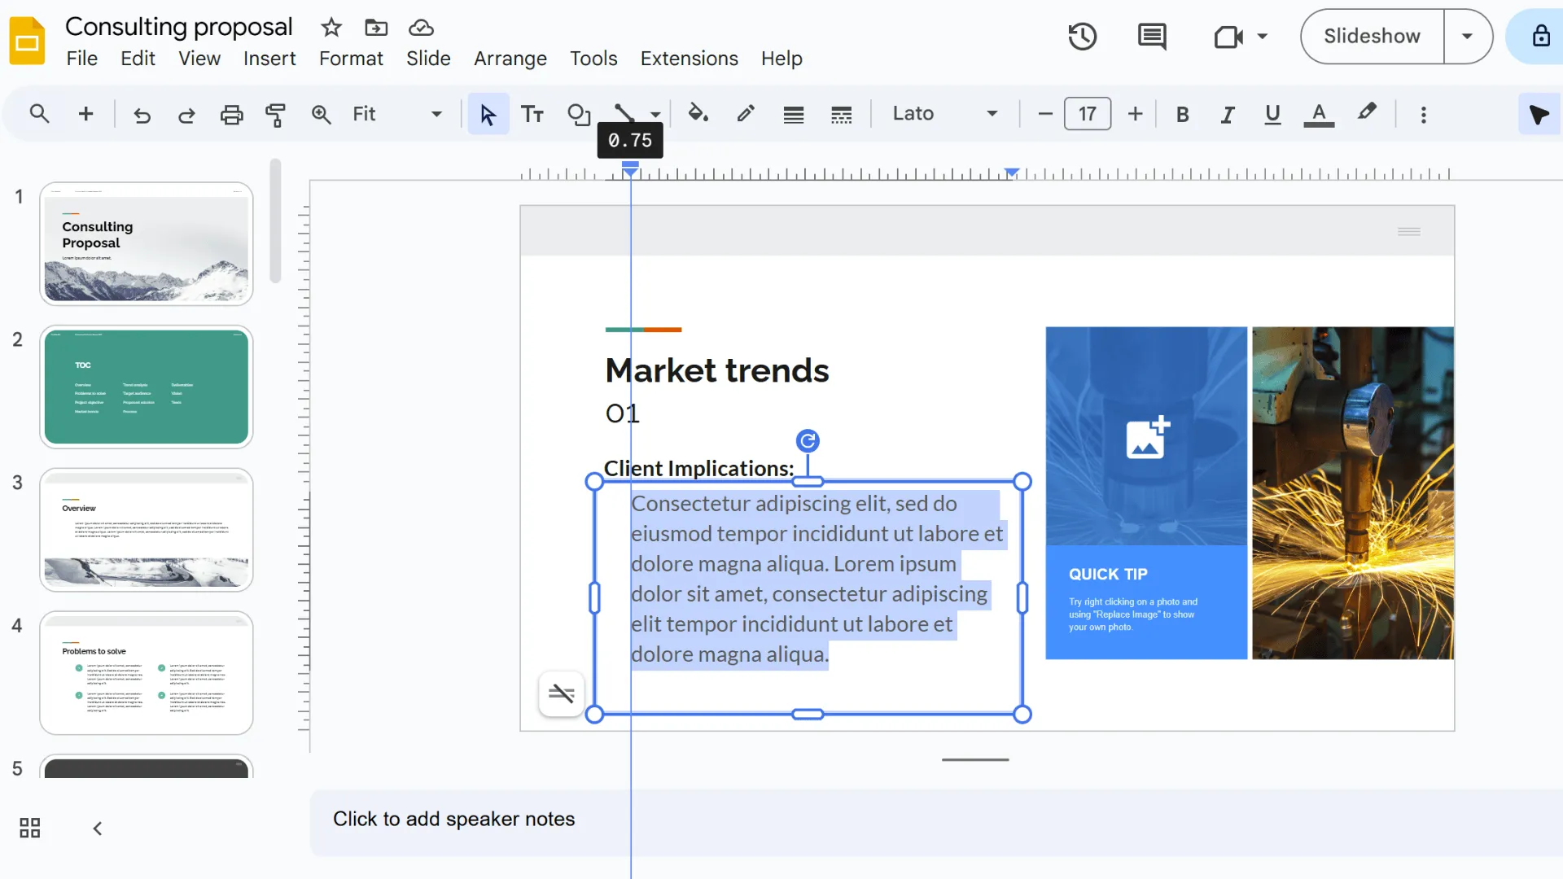
Task: Open the Format menu
Action: 351,59
